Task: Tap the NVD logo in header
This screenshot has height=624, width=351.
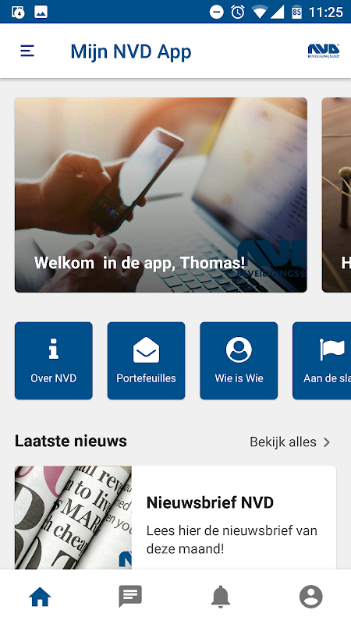Action: (324, 51)
